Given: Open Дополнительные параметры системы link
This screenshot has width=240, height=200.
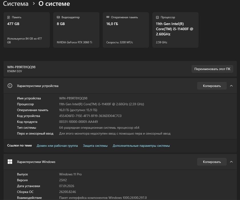Looking at the screenshot, I should 141,146.
